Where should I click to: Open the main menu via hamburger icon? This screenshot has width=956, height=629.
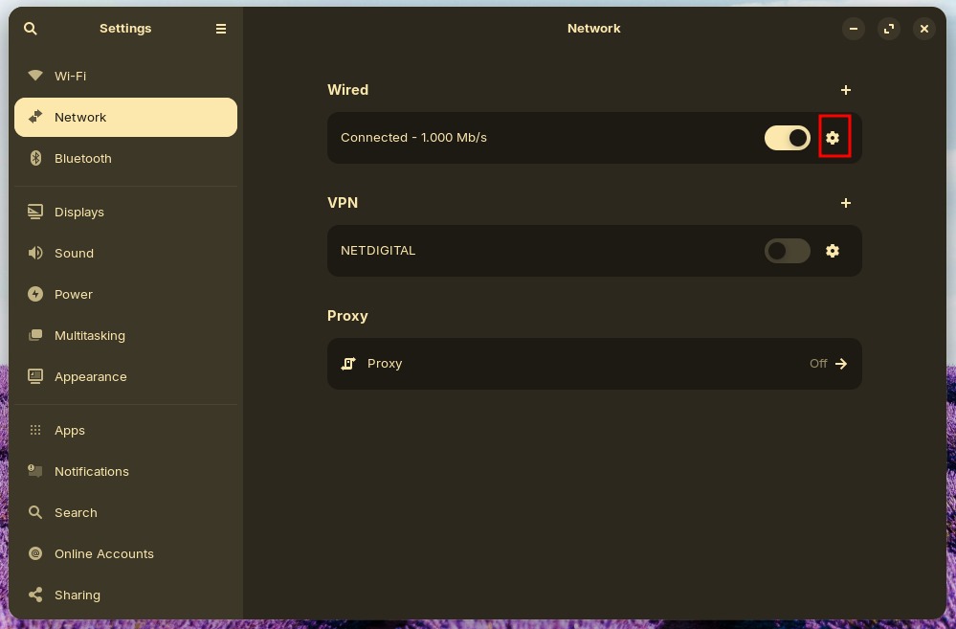tap(221, 28)
